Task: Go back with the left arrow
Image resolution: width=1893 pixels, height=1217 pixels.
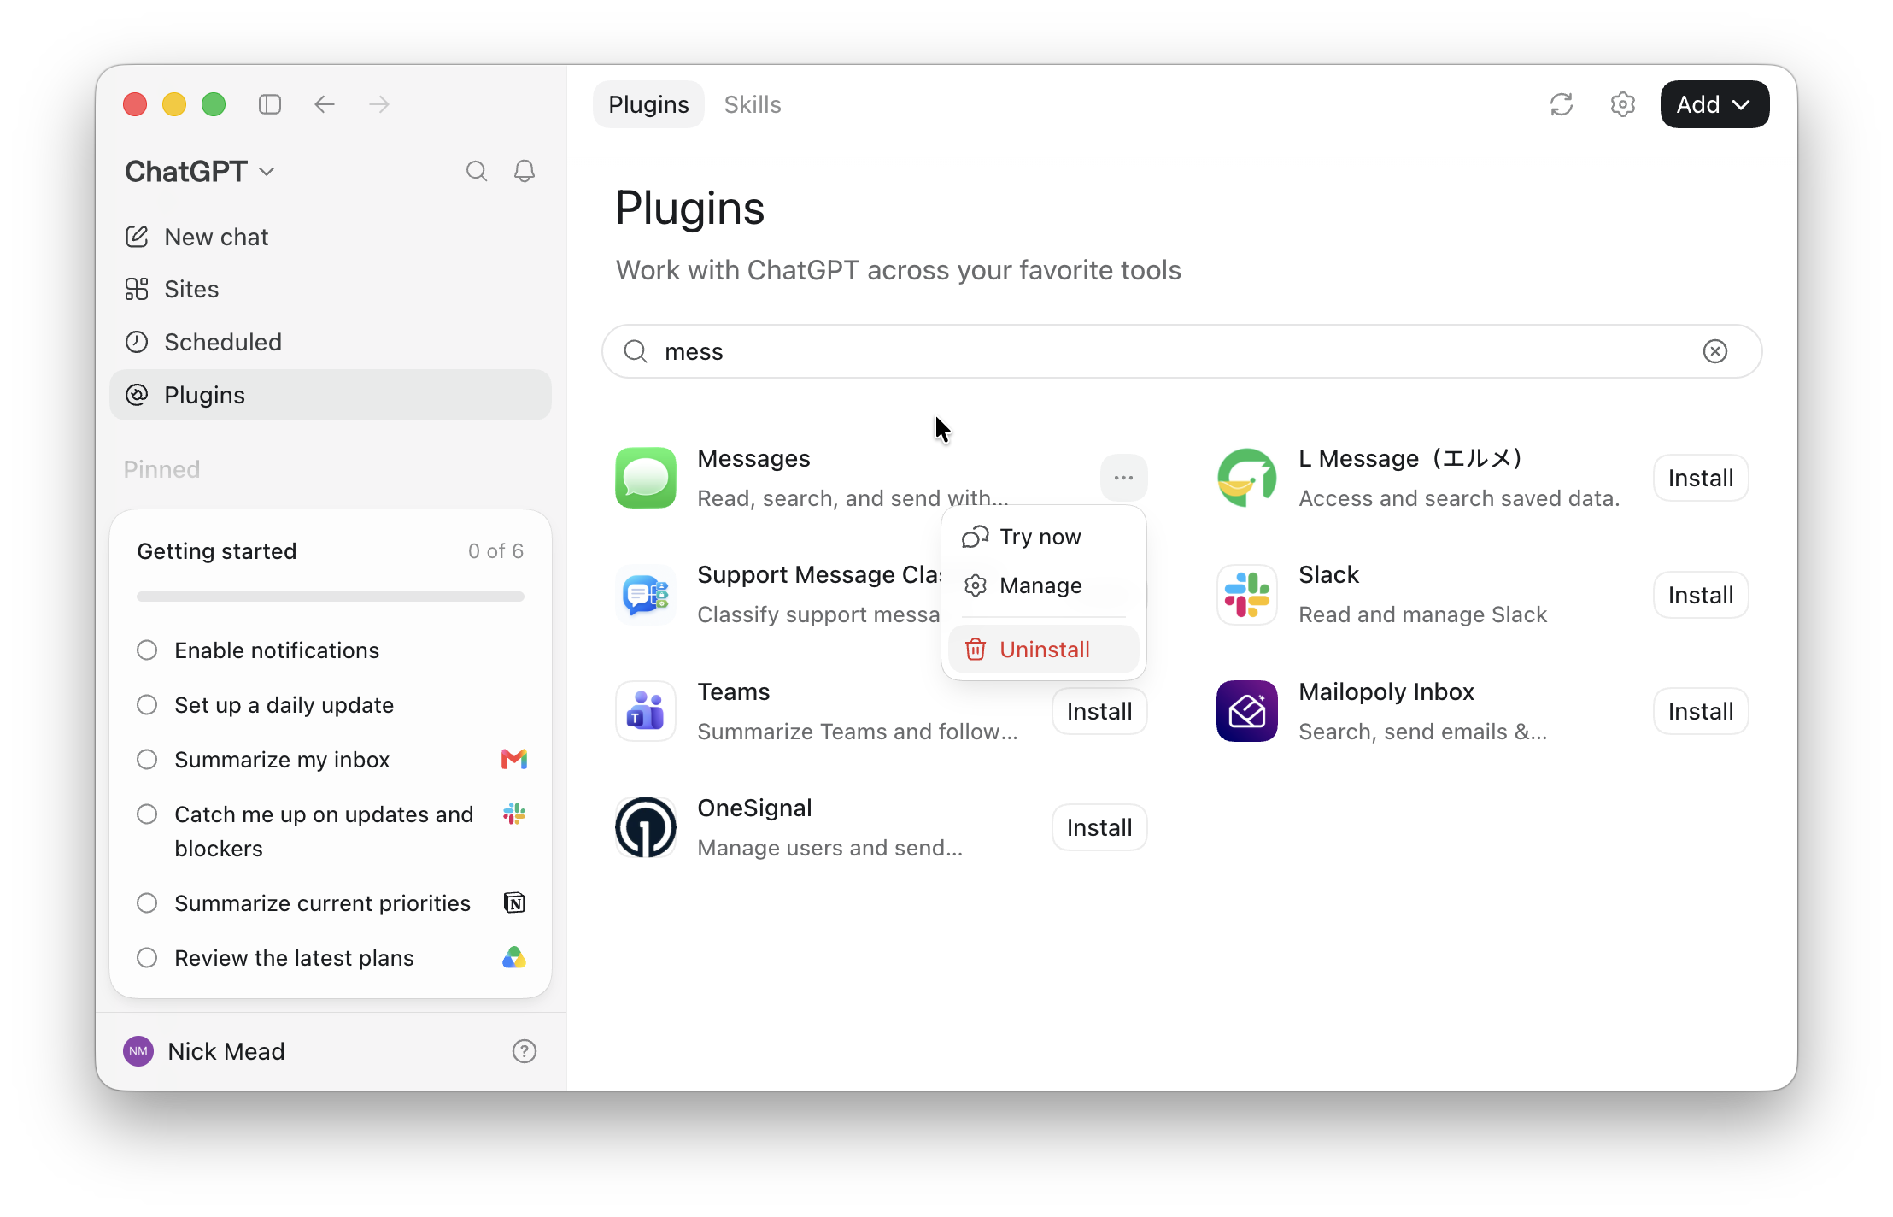Action: 325,104
